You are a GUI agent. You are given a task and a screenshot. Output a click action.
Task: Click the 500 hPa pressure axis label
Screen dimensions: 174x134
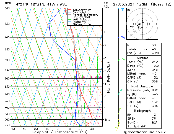pos(8,60)
